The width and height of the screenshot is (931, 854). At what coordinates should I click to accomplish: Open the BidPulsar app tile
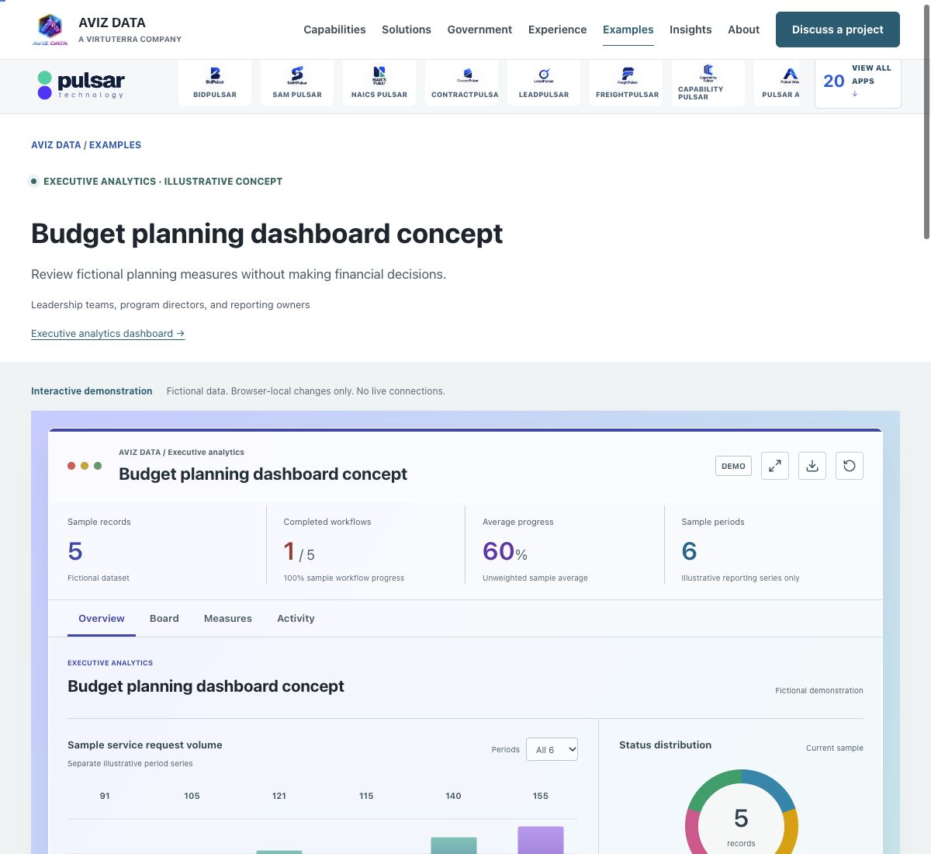tap(215, 82)
